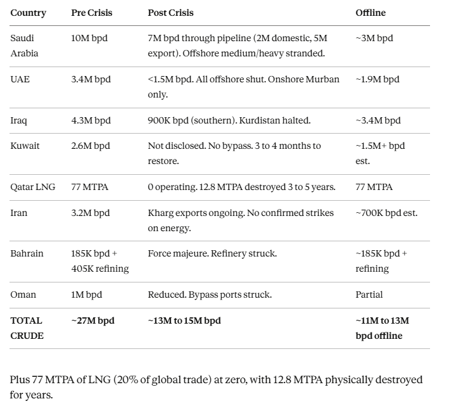Click the Country column header
Viewport: 456px width, 406px height.
[28, 13]
